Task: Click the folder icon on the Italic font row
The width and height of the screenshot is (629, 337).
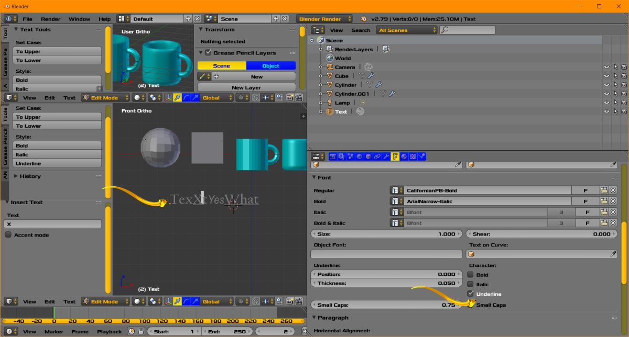Action: (x=604, y=212)
